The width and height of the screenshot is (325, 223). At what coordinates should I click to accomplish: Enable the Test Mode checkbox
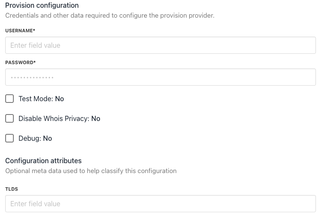pyautogui.click(x=9, y=99)
